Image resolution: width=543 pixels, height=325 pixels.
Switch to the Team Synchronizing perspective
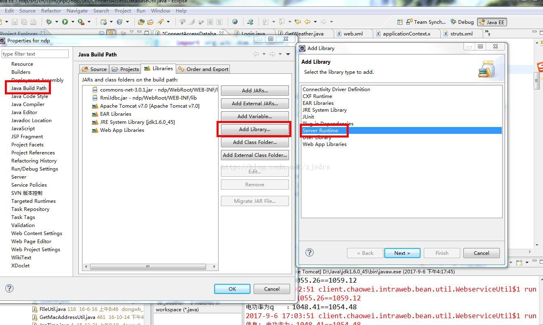[426, 22]
